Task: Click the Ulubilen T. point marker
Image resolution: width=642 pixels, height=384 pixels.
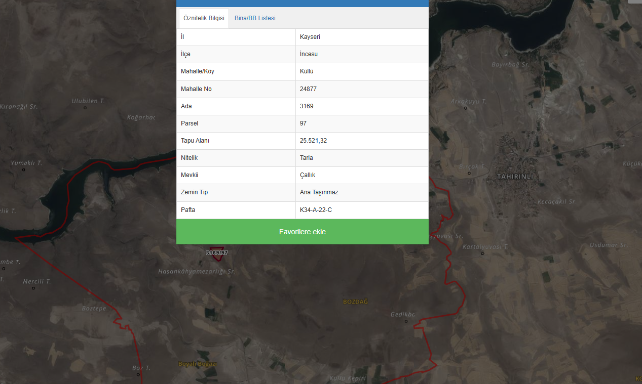Action: pos(85,108)
